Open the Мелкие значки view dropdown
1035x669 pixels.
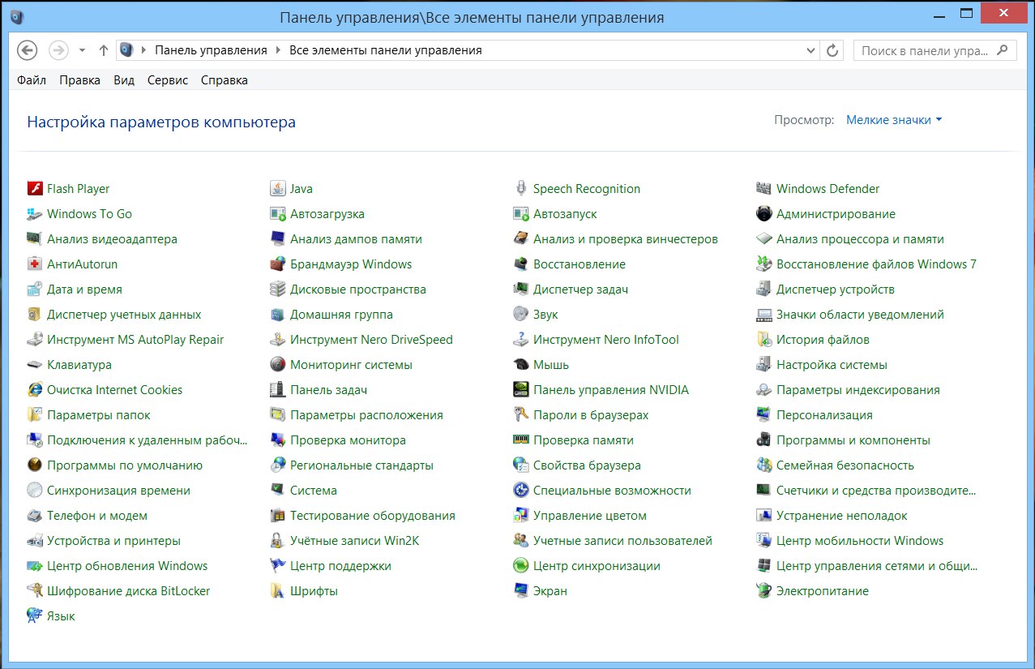[x=894, y=120]
